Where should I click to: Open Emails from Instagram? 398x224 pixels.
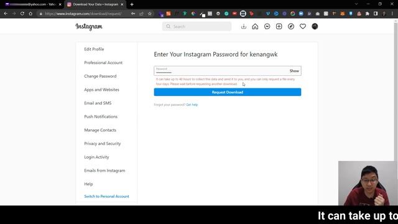(104, 170)
